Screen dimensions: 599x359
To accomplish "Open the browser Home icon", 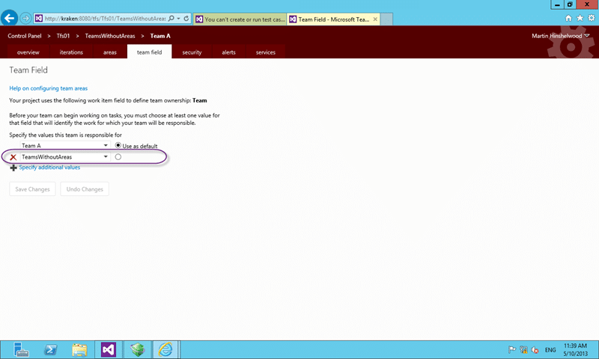I will coord(568,18).
